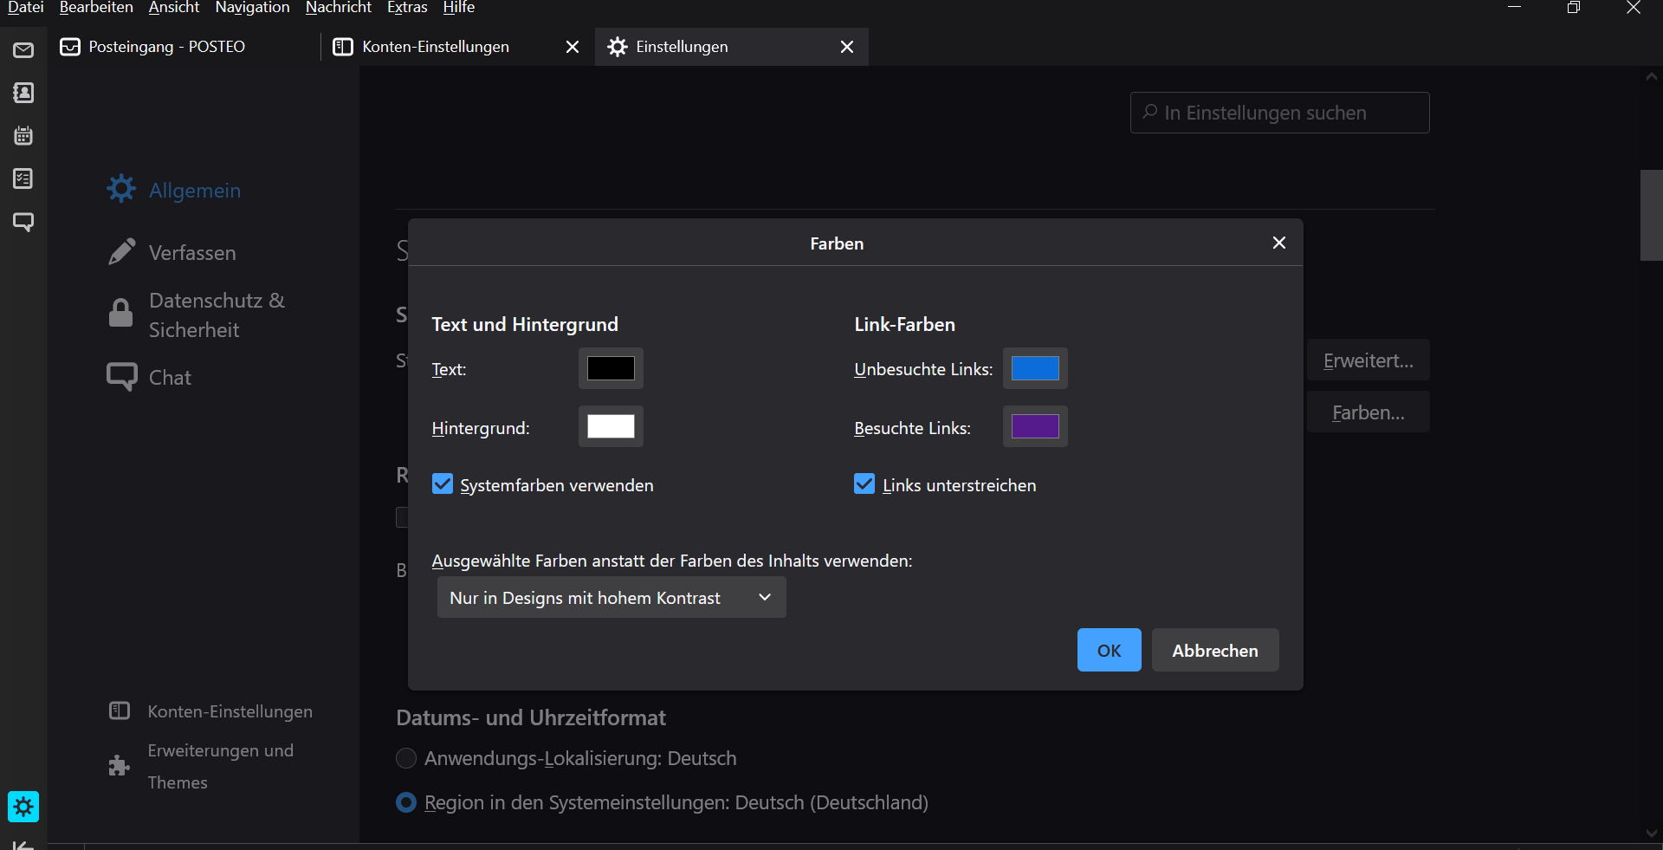
Task: Open the Extras menu
Action: click(407, 8)
